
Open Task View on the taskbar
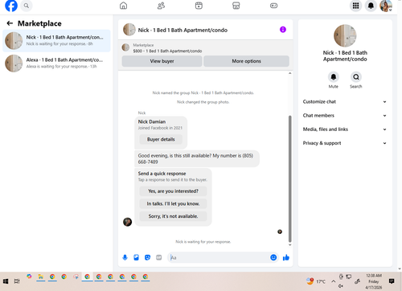pyautogui.click(x=17, y=281)
